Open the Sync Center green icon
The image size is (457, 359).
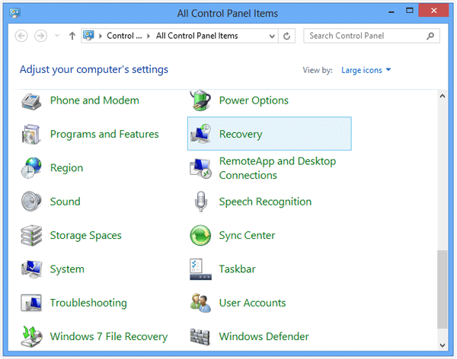[200, 236]
